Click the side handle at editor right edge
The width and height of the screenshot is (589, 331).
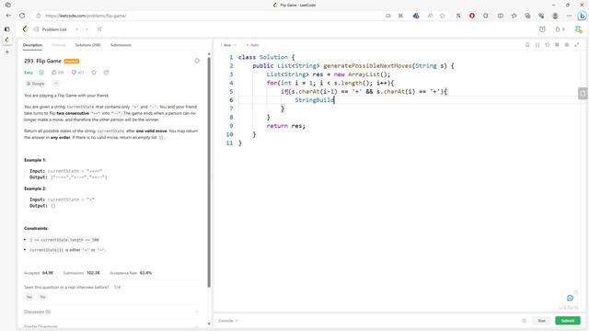coord(583,93)
